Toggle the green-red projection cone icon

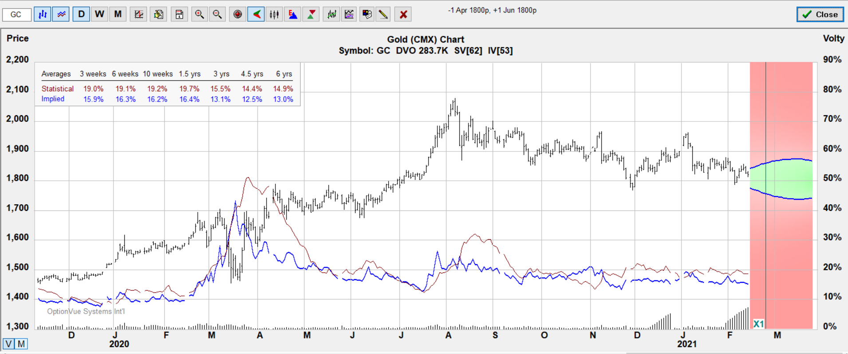pyautogui.click(x=256, y=15)
